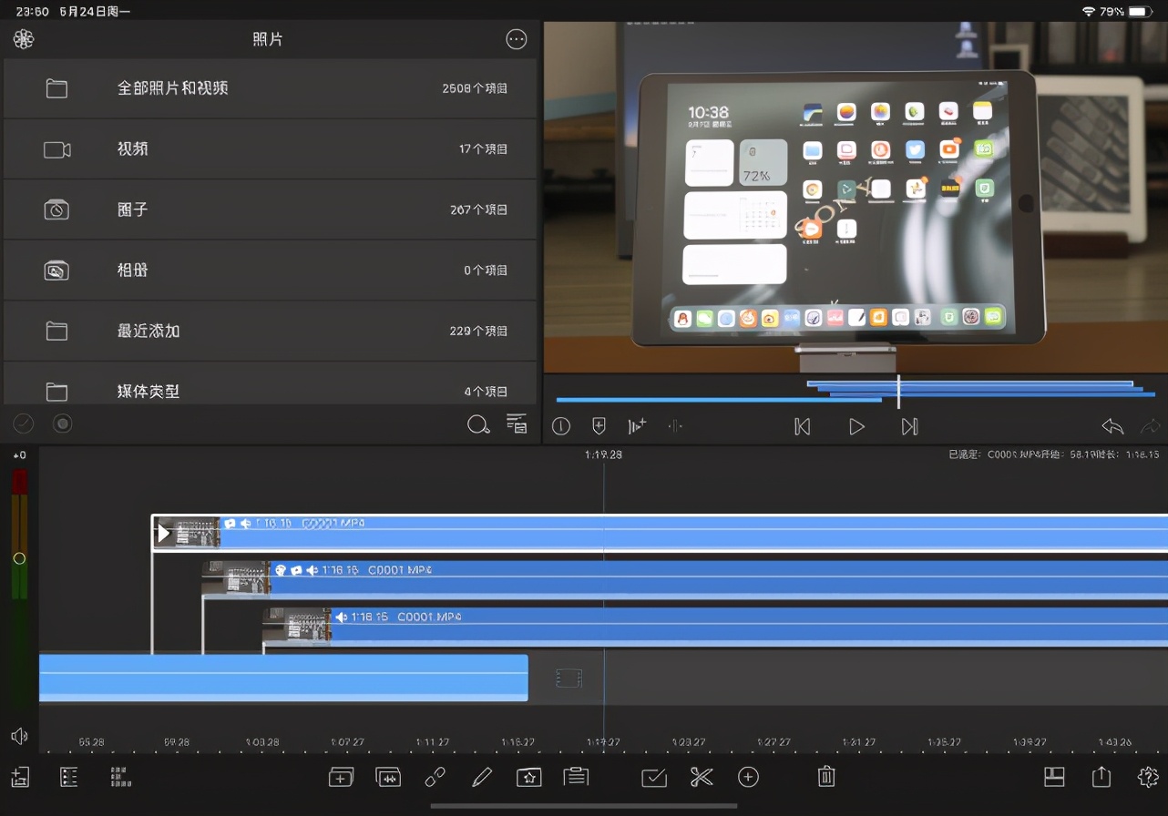
Task: Open the pencil clip editor tool
Action: pos(482,777)
